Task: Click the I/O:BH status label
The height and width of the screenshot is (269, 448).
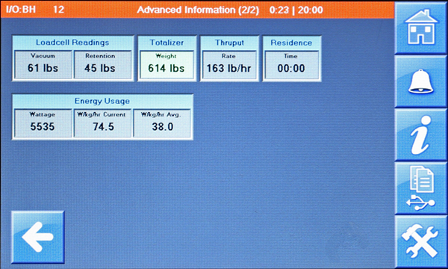Action: coord(21,10)
